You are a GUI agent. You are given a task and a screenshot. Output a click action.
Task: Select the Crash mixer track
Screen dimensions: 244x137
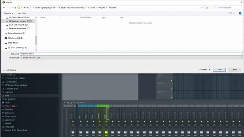[x=105, y=117]
